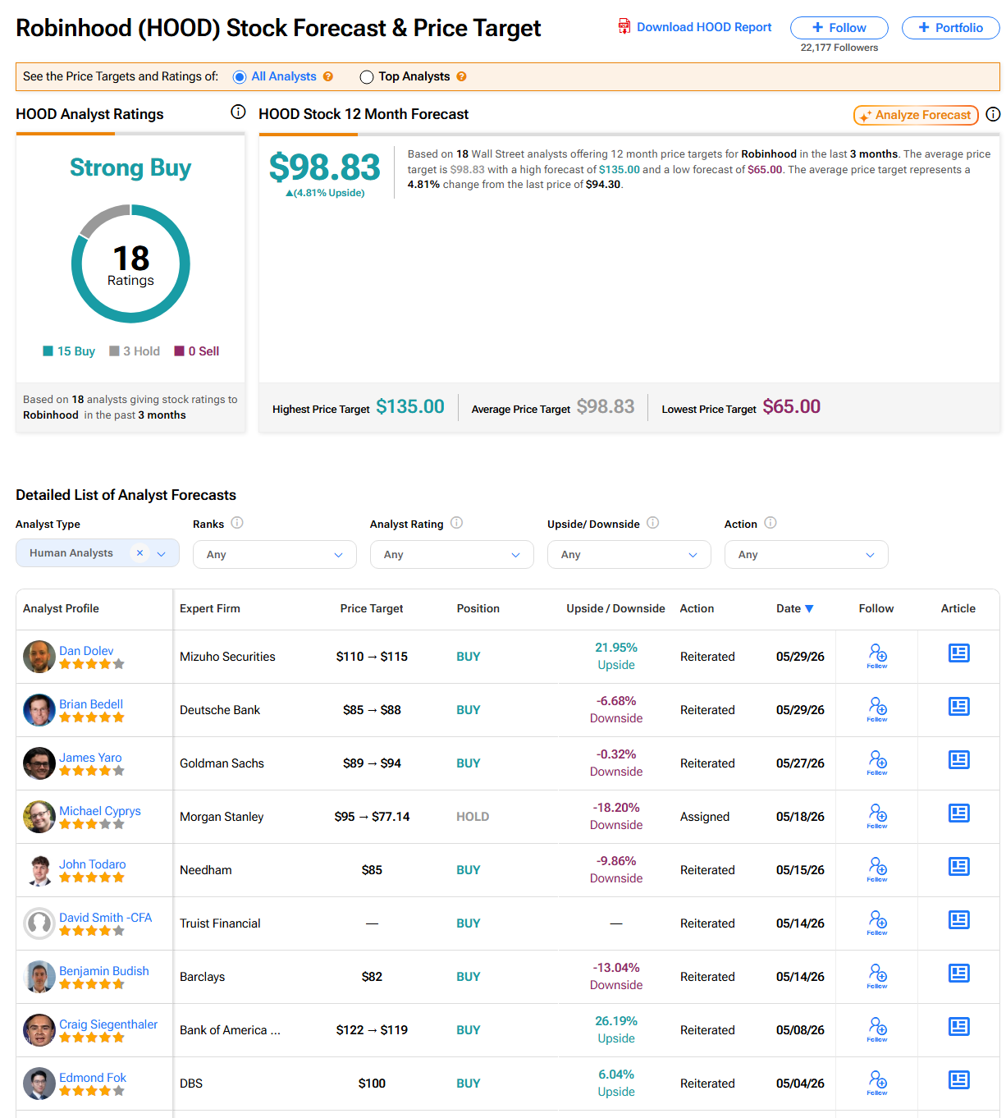
Task: Click the Action column header
Action: click(x=697, y=608)
